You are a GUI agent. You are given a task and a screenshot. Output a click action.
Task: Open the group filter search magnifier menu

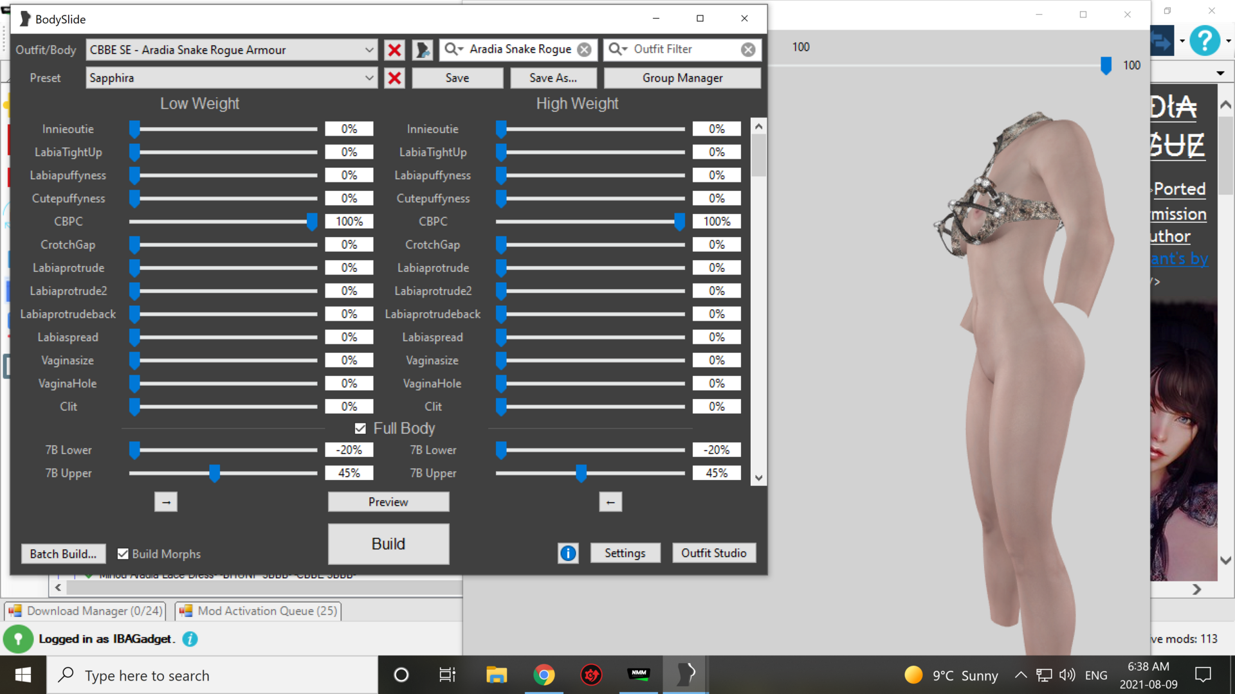pos(453,49)
